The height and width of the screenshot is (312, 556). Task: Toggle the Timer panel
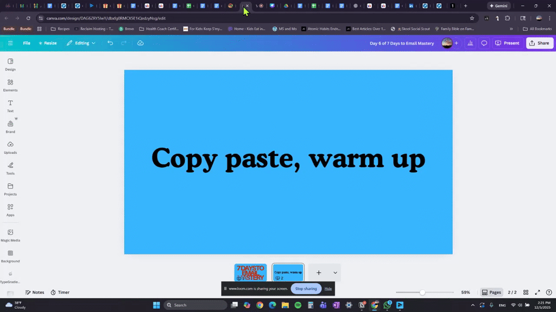pos(60,292)
